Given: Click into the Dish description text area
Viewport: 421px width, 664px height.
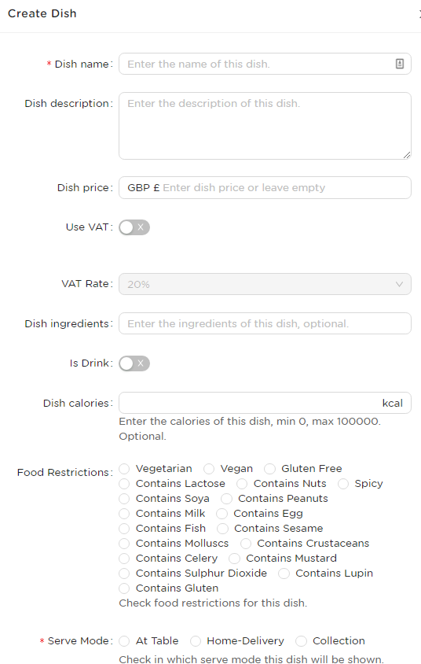Looking at the screenshot, I should [265, 126].
